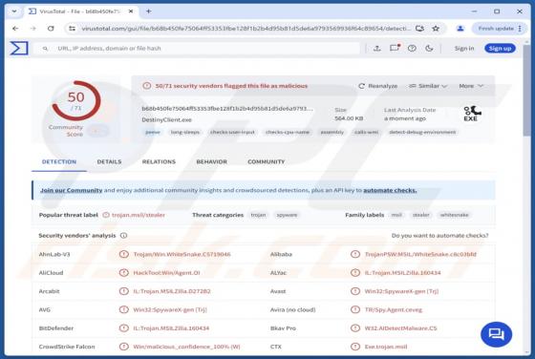Switch to the Details tab

point(109,161)
